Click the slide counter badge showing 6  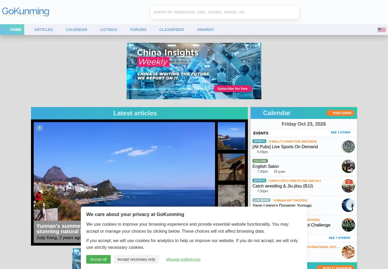40,128
